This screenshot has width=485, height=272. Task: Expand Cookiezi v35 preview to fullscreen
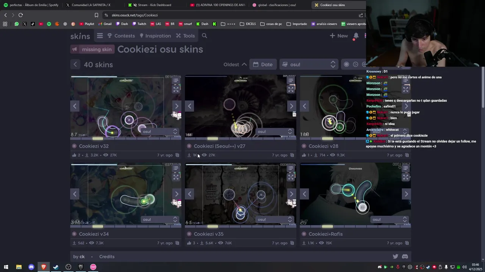291,177
